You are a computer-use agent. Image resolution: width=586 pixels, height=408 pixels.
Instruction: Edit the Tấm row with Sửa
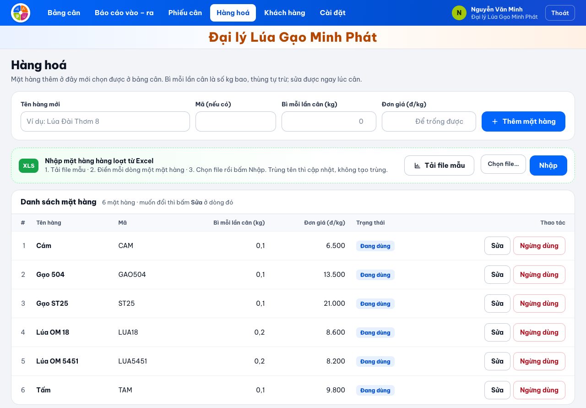(497, 390)
